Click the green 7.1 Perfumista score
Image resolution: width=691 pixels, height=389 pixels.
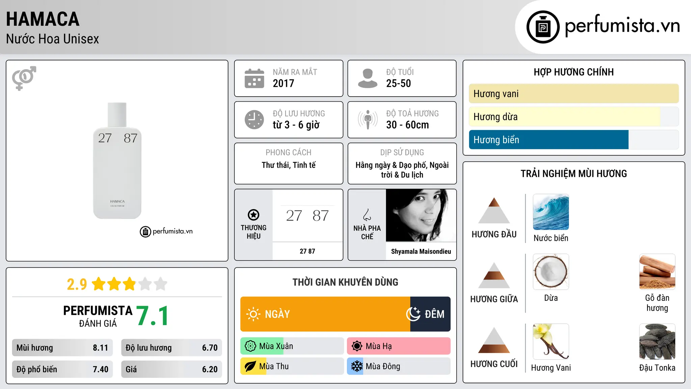pos(153,316)
